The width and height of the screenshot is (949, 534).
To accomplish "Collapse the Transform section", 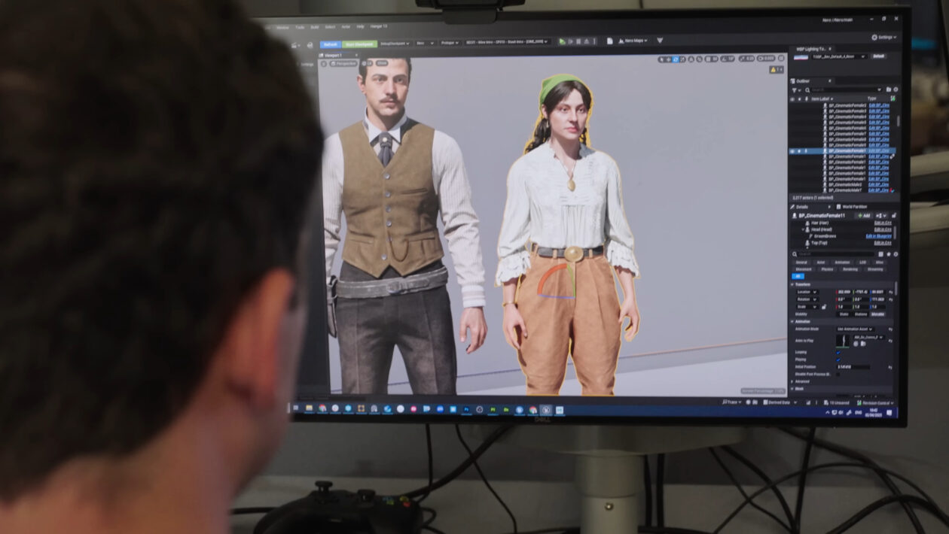I will click(792, 284).
